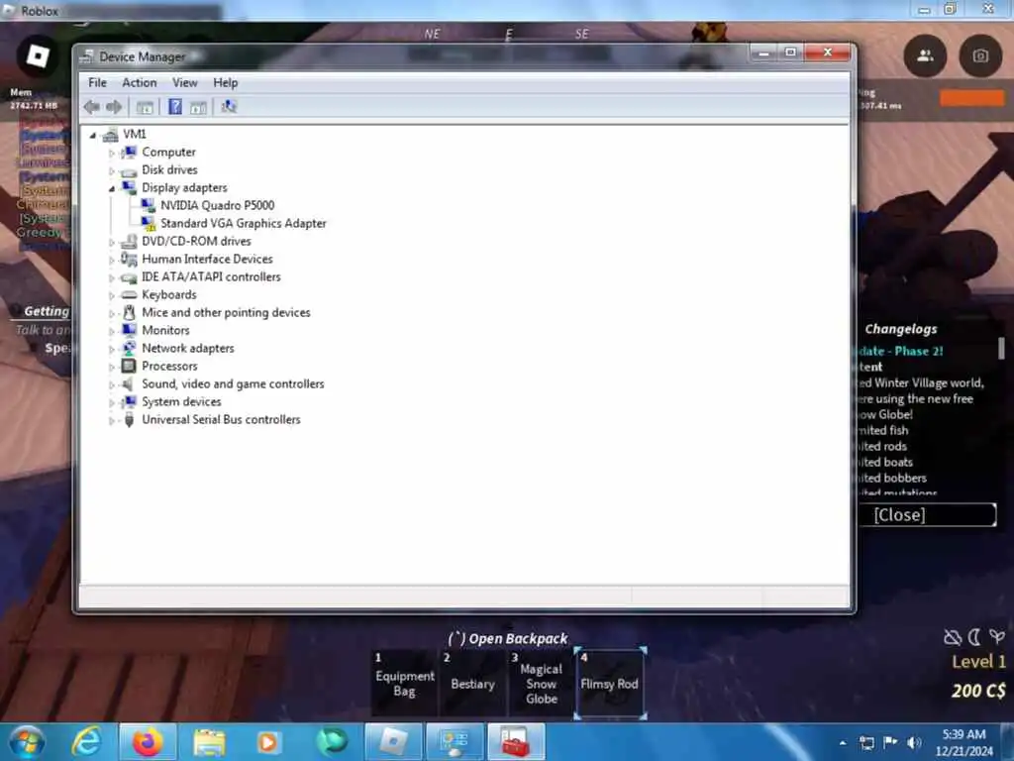Click the Roblox screenshot camera icon

pyautogui.click(x=980, y=56)
